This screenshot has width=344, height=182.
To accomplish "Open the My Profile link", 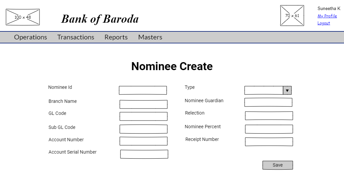I will [x=327, y=16].
